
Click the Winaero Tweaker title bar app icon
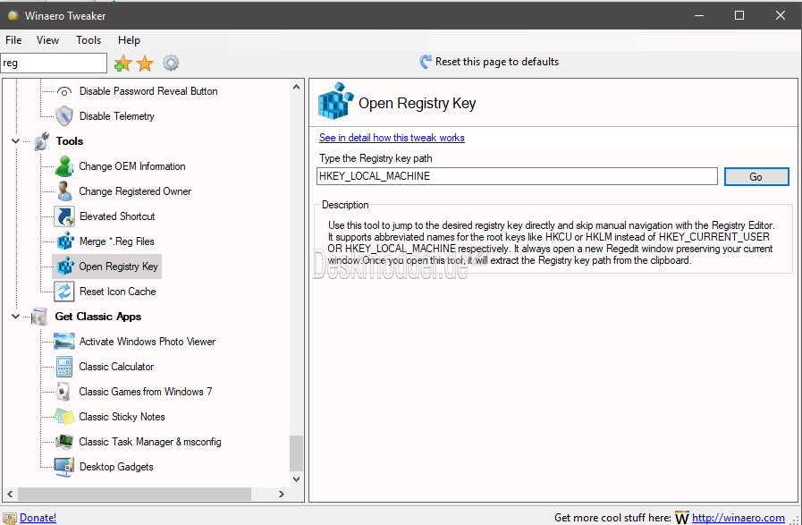click(13, 15)
